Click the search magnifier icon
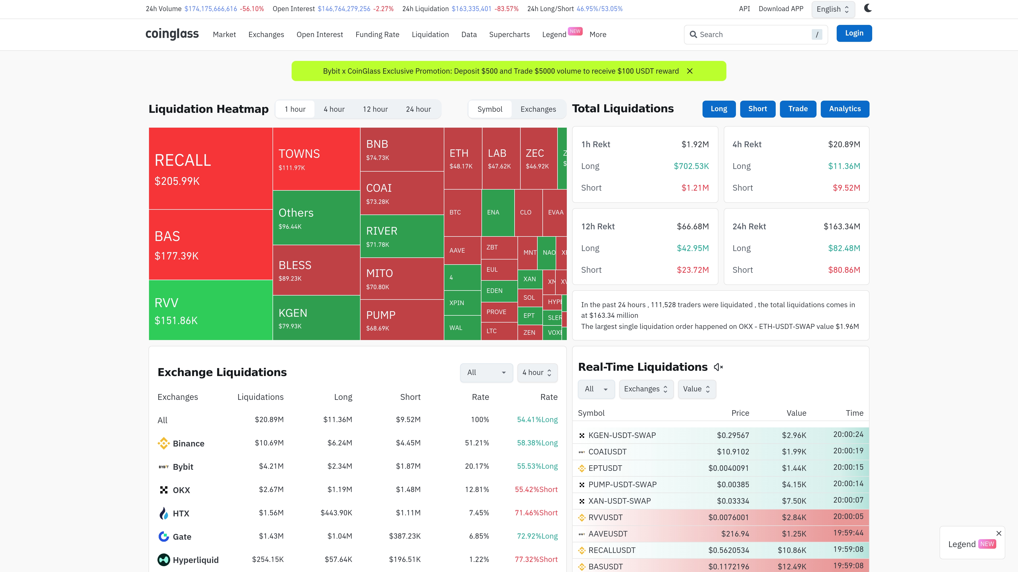This screenshot has height=572, width=1018. click(693, 34)
